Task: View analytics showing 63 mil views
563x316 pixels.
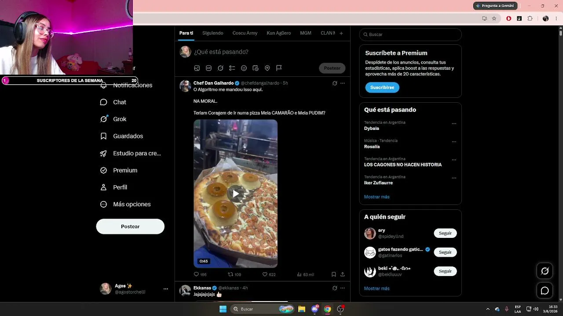Action: 305,274
